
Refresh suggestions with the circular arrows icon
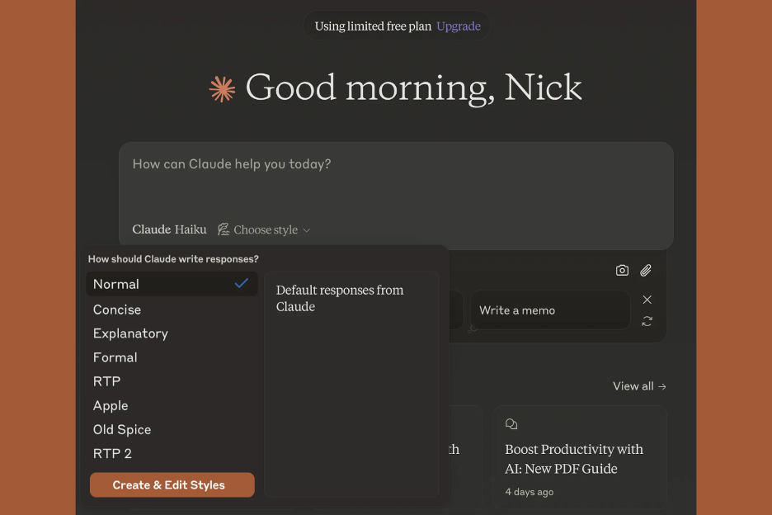[x=647, y=321]
